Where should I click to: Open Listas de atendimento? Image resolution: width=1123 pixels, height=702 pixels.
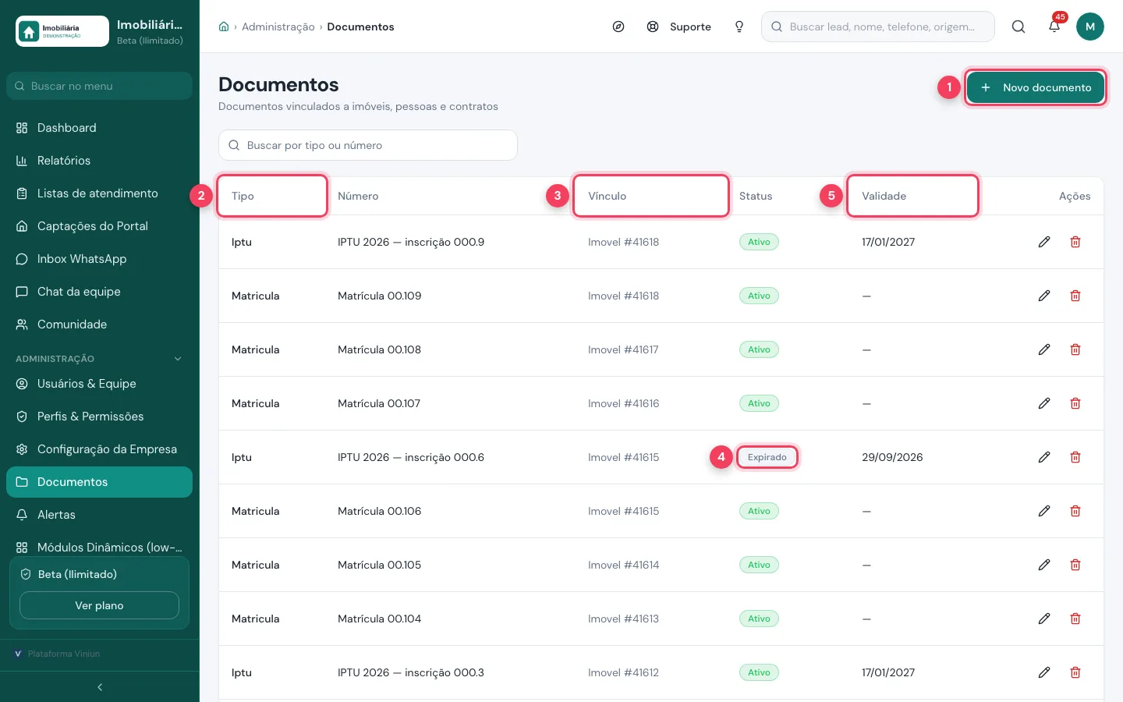click(x=99, y=193)
